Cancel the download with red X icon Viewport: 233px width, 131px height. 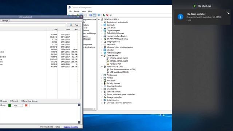click(x=26, y=105)
